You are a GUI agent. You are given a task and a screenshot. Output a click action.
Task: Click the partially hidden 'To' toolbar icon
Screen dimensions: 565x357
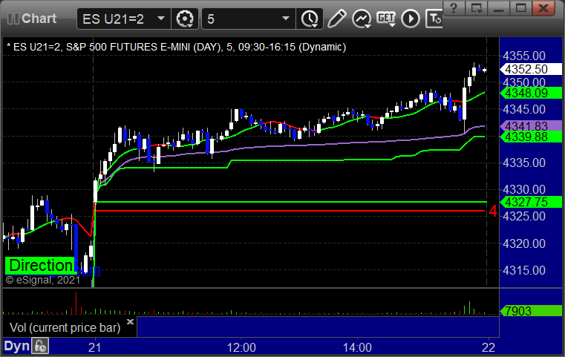(434, 19)
